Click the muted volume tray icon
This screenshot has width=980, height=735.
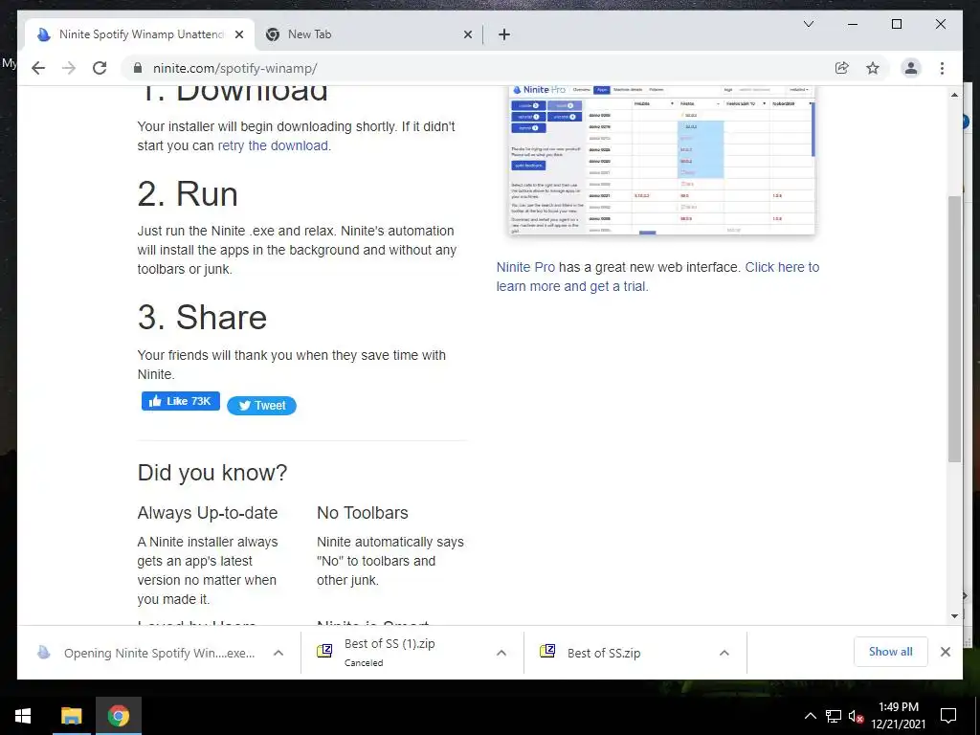coord(857,716)
